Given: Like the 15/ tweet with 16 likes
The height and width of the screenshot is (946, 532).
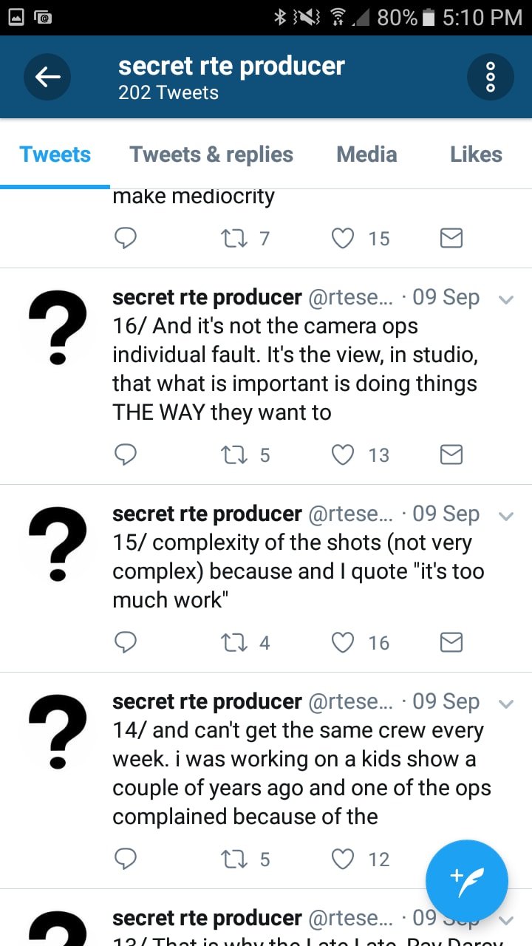Looking at the screenshot, I should point(342,642).
